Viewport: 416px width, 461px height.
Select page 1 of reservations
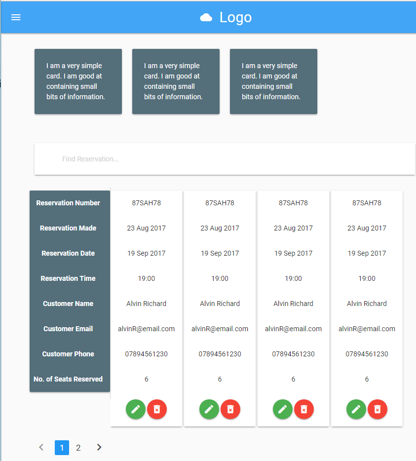click(62, 447)
